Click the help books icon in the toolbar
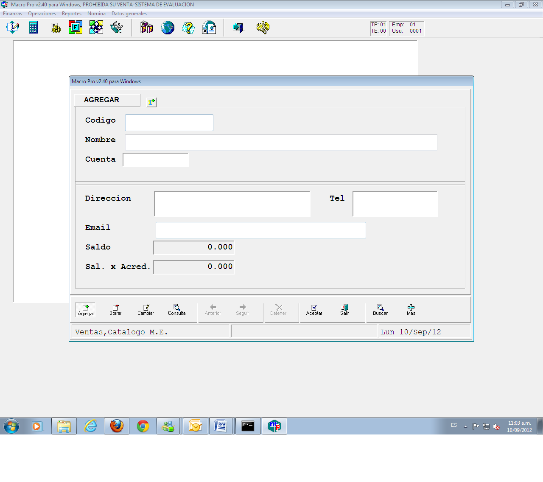543x482 pixels. click(146, 28)
